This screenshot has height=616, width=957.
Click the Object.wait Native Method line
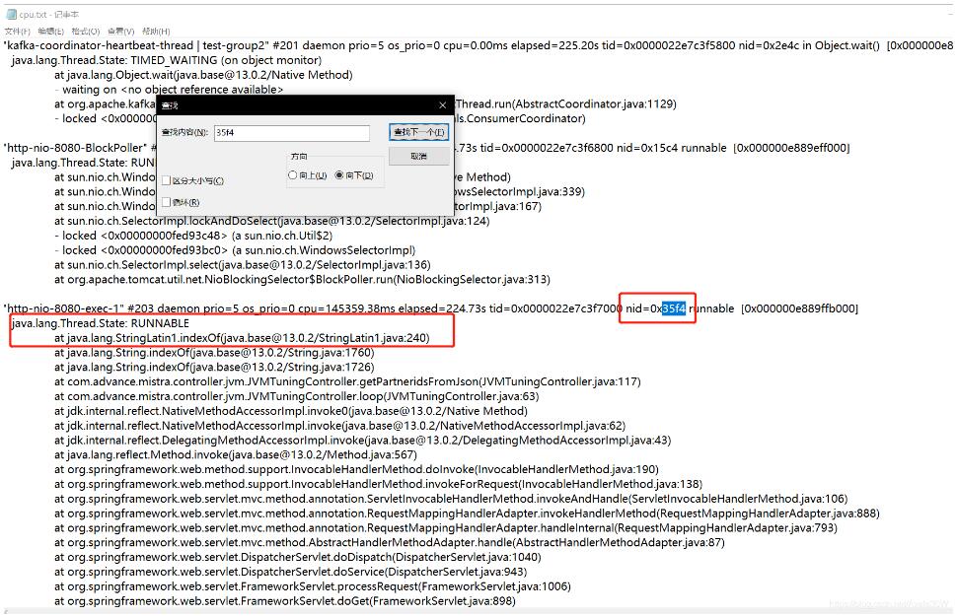[x=203, y=75]
